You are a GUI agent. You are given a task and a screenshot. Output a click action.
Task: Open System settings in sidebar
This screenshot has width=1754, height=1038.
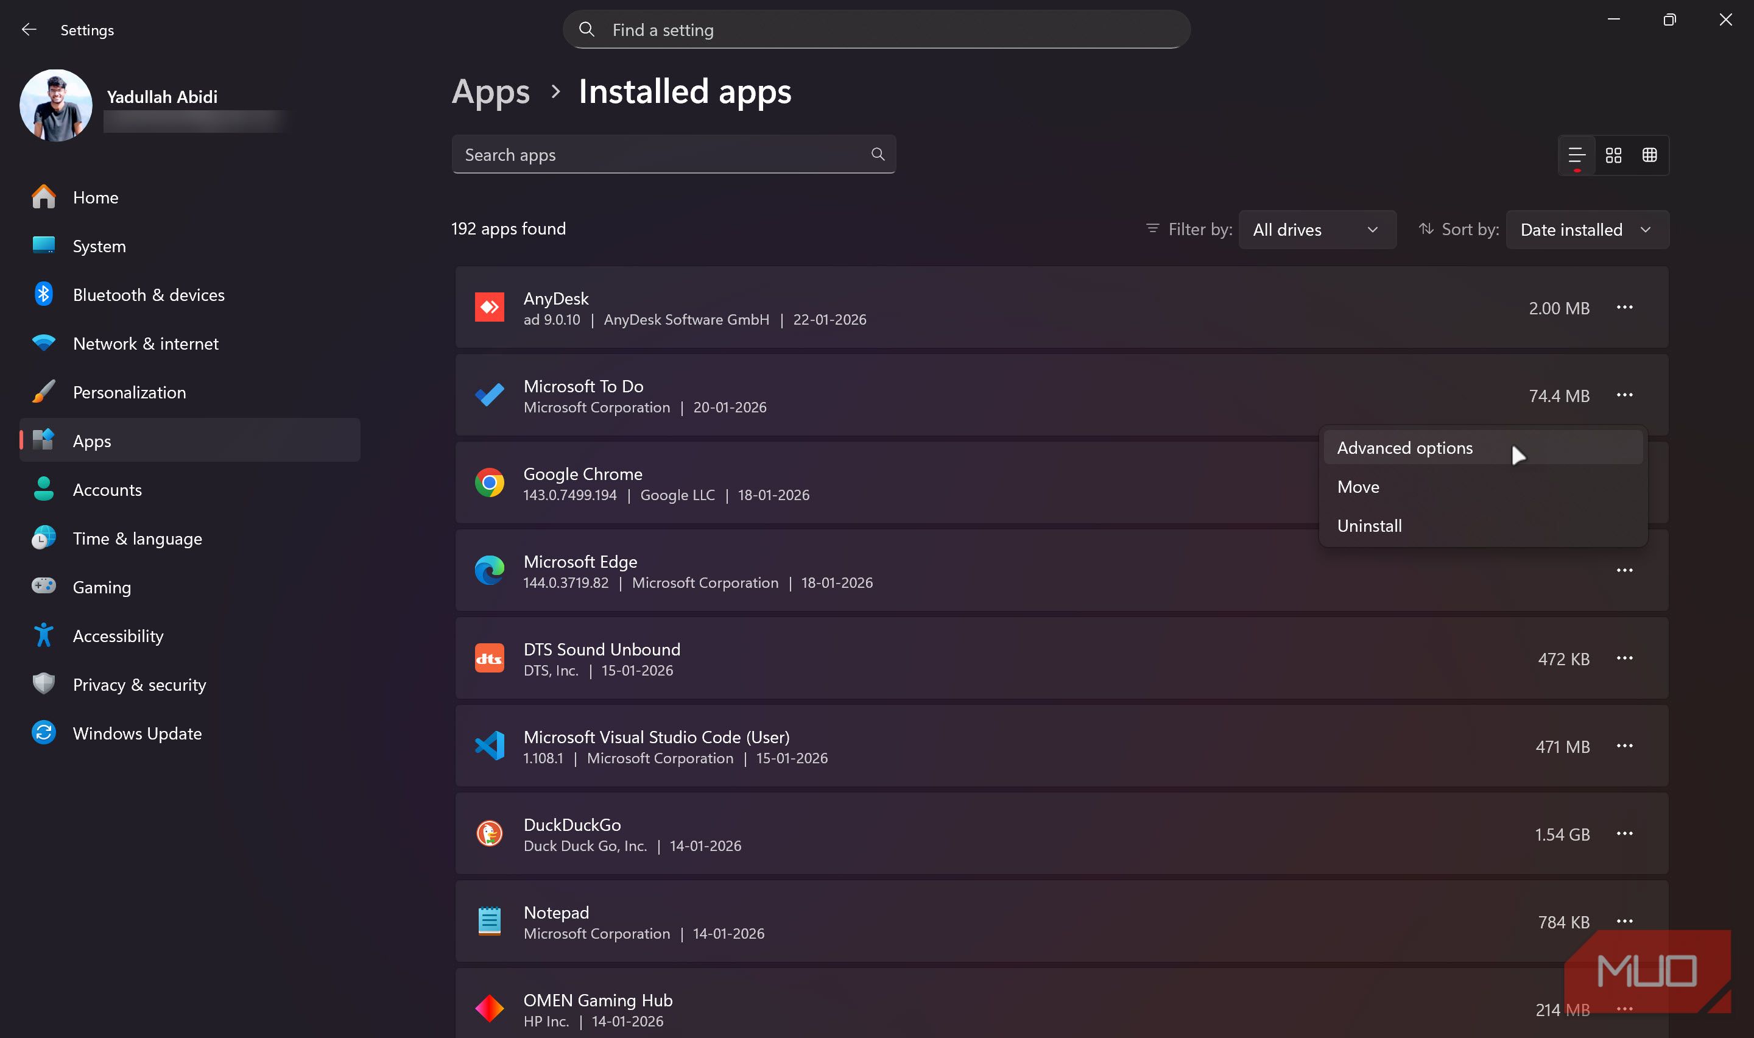189,246
